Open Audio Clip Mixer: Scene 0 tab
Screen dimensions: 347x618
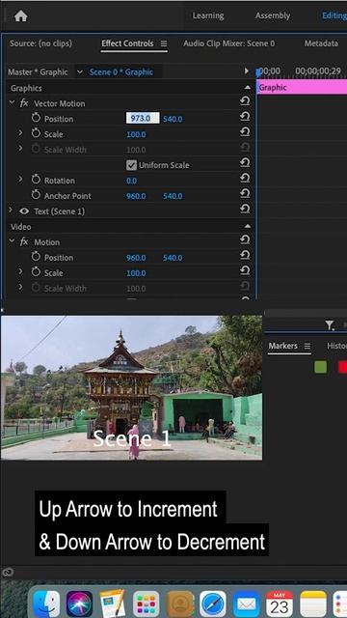click(229, 43)
